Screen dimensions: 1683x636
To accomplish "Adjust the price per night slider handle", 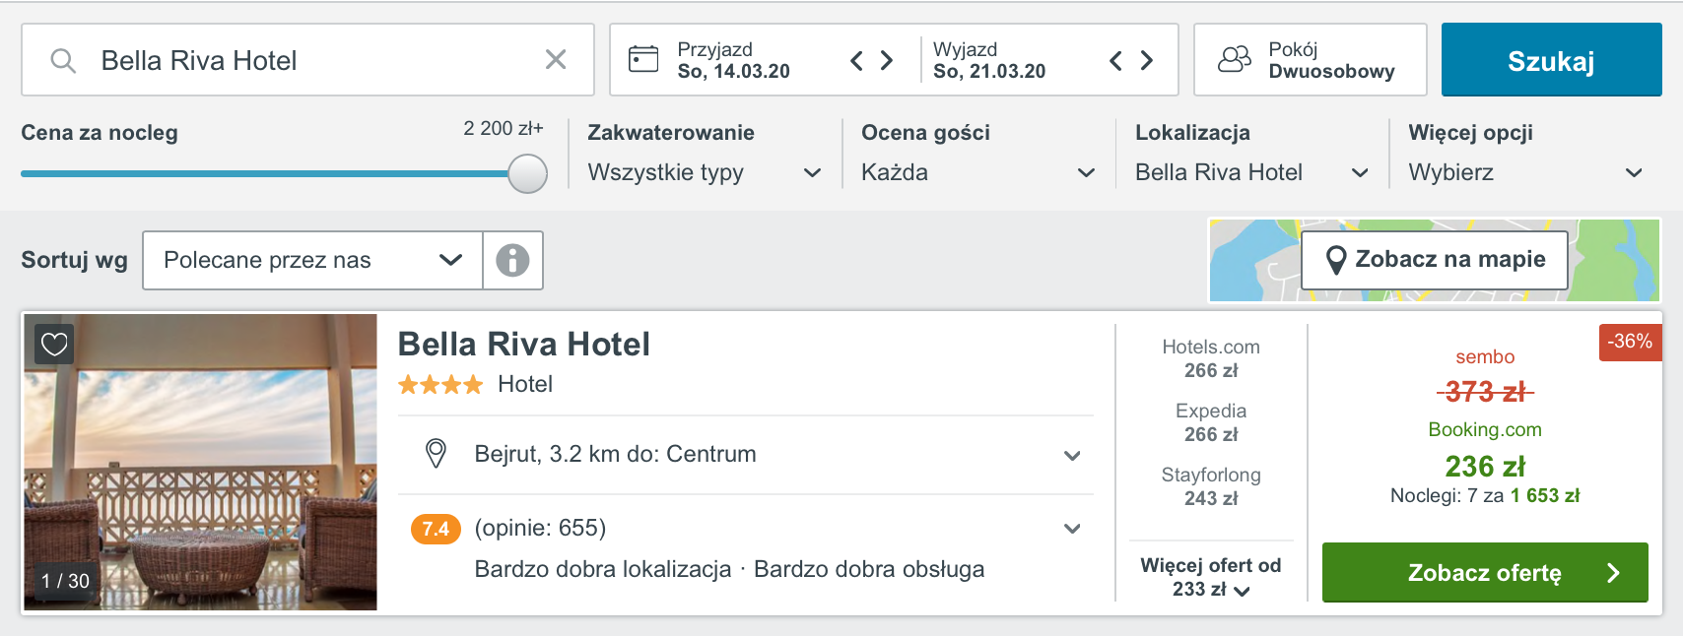I will pyautogui.click(x=528, y=174).
